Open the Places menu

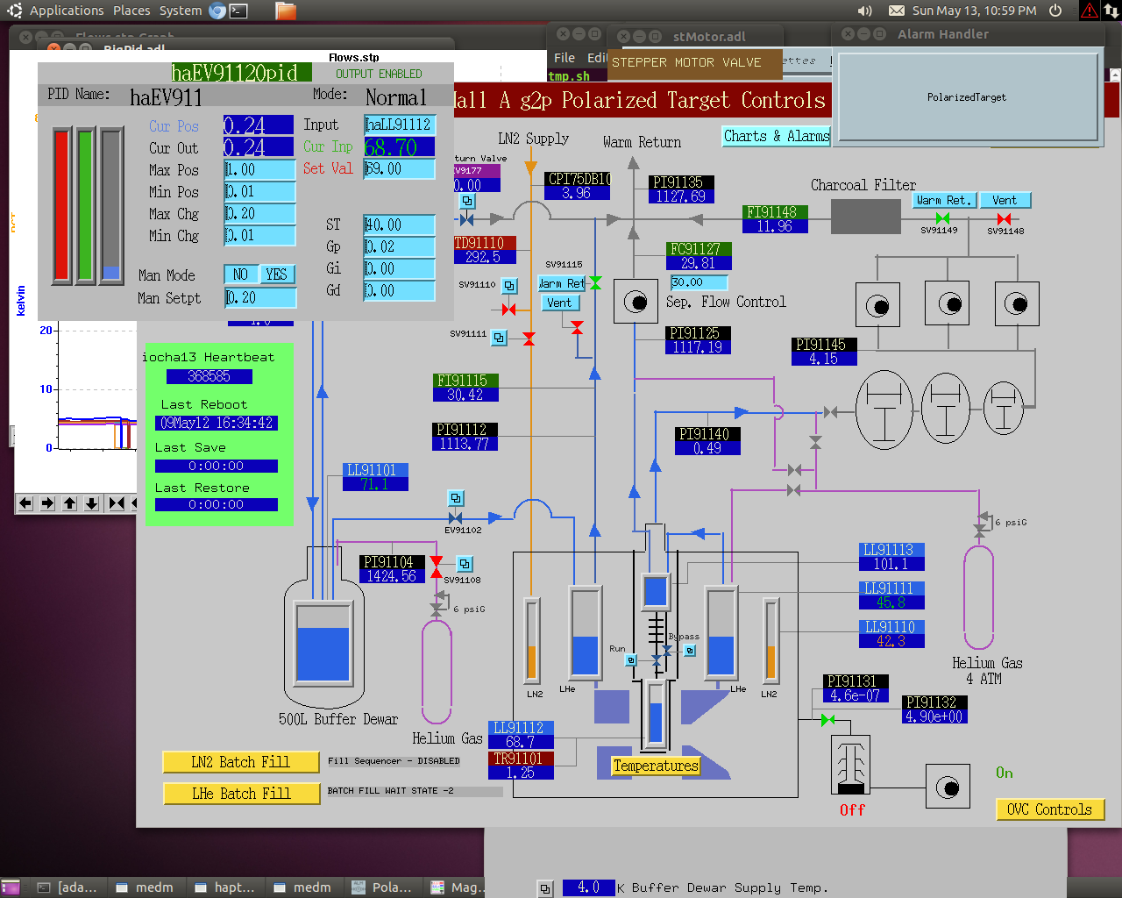[131, 11]
